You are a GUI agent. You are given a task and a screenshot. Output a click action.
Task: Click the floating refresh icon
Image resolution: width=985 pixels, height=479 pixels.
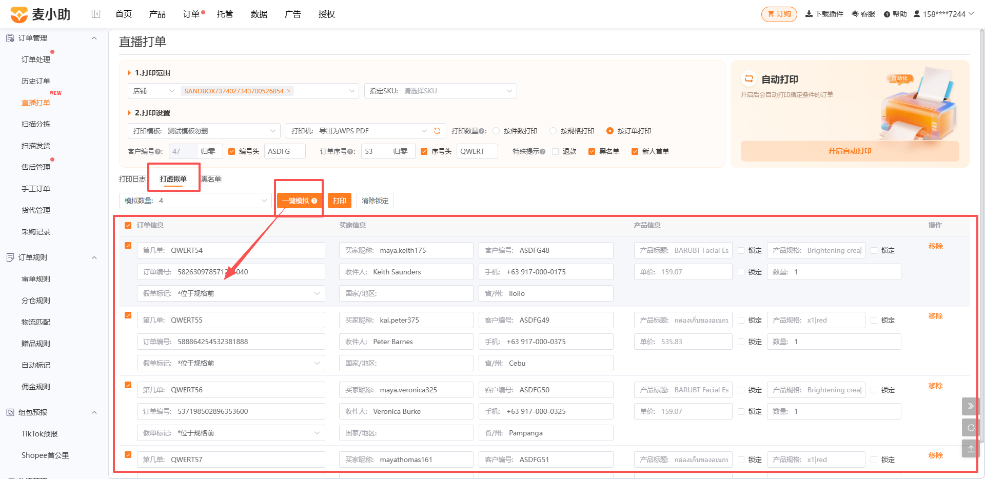[x=971, y=427]
